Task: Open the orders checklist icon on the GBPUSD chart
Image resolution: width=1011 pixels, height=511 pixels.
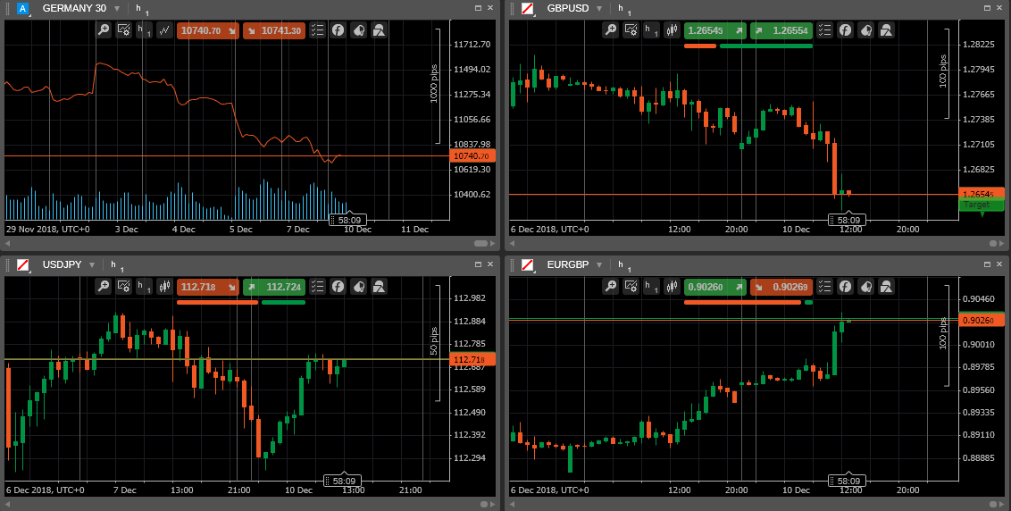Action: 825,30
